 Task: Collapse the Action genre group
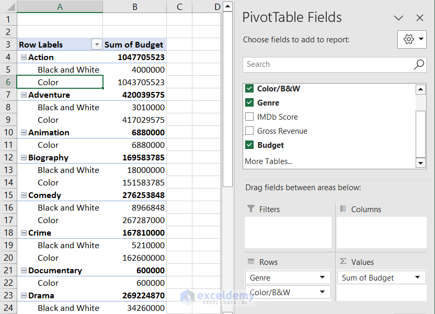[x=23, y=57]
